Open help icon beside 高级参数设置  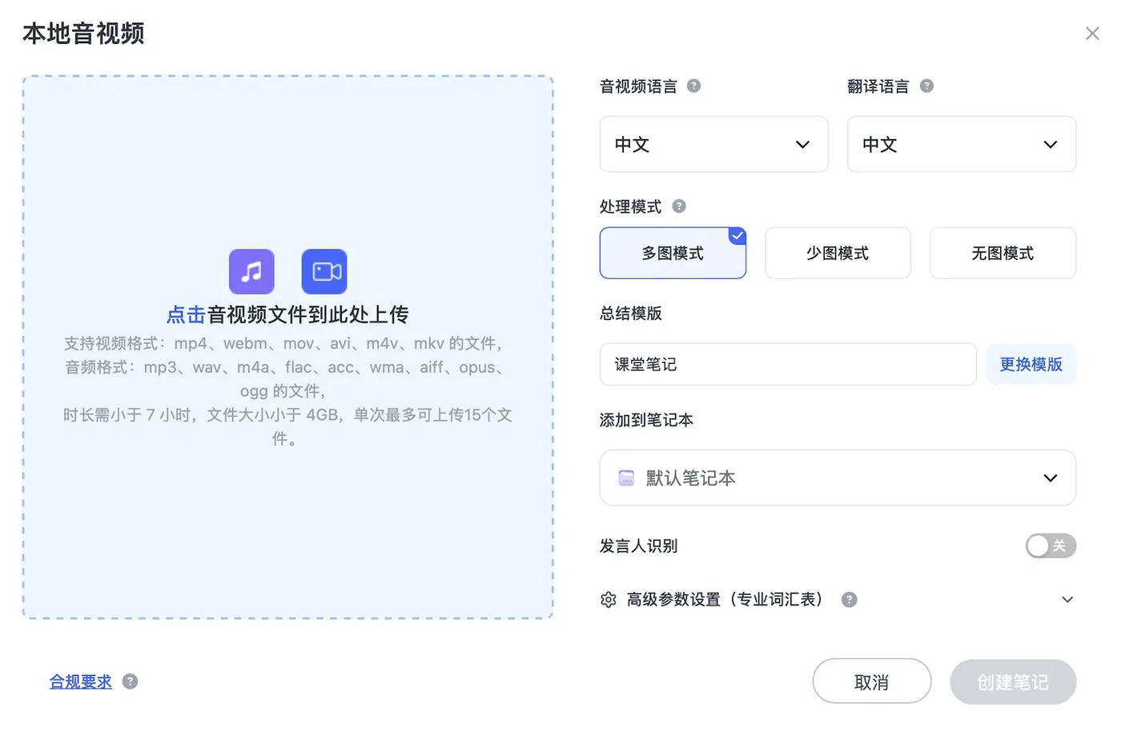(850, 600)
